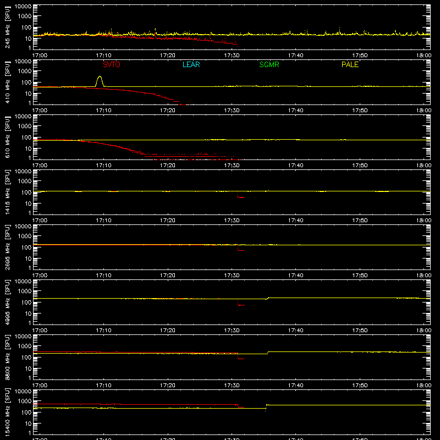Screen dimensions: 440x440
Task: Click 17:00 label under the 1415 MHz plot
Action: (x=40, y=221)
